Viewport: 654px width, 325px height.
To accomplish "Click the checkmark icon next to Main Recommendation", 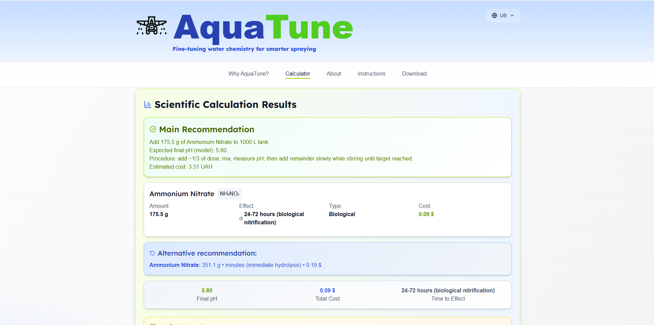I will coord(153,129).
